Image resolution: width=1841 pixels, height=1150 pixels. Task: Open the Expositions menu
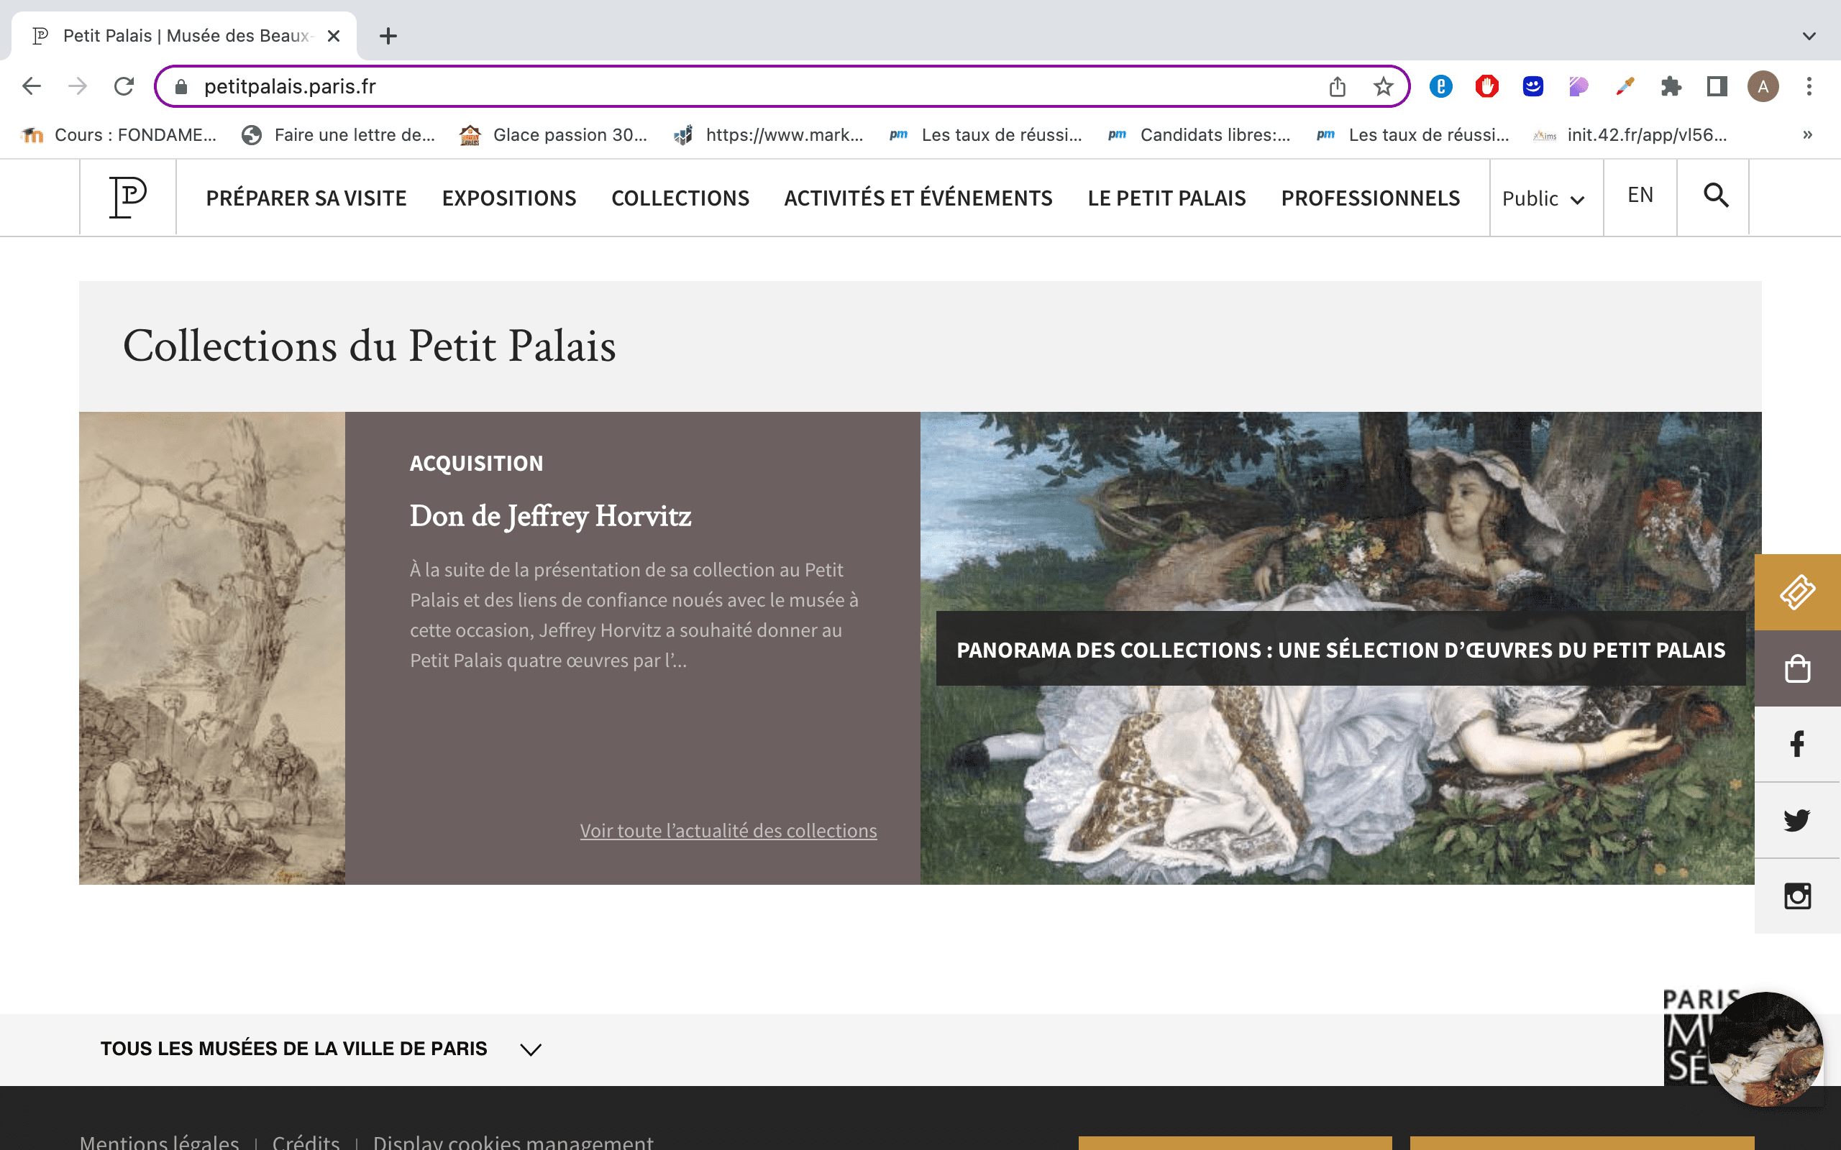(509, 198)
